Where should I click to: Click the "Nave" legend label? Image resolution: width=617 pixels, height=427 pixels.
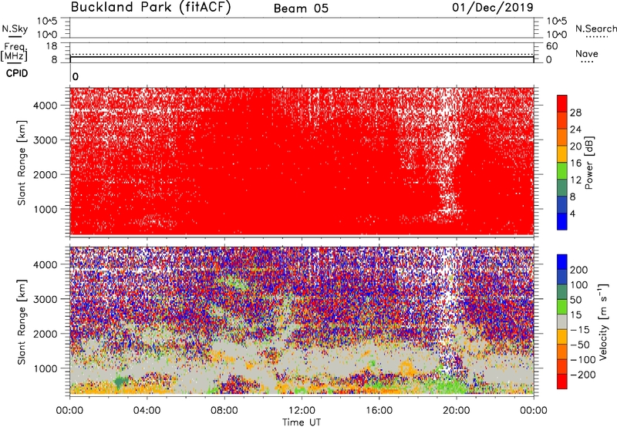[587, 53]
